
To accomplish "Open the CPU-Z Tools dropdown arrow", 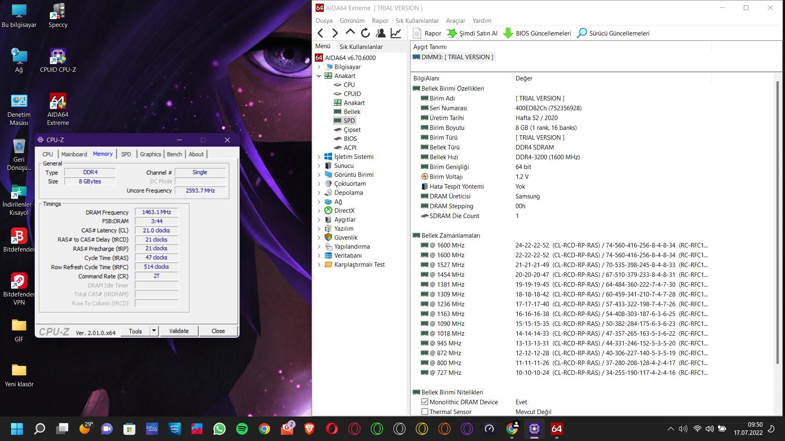I will [x=154, y=331].
